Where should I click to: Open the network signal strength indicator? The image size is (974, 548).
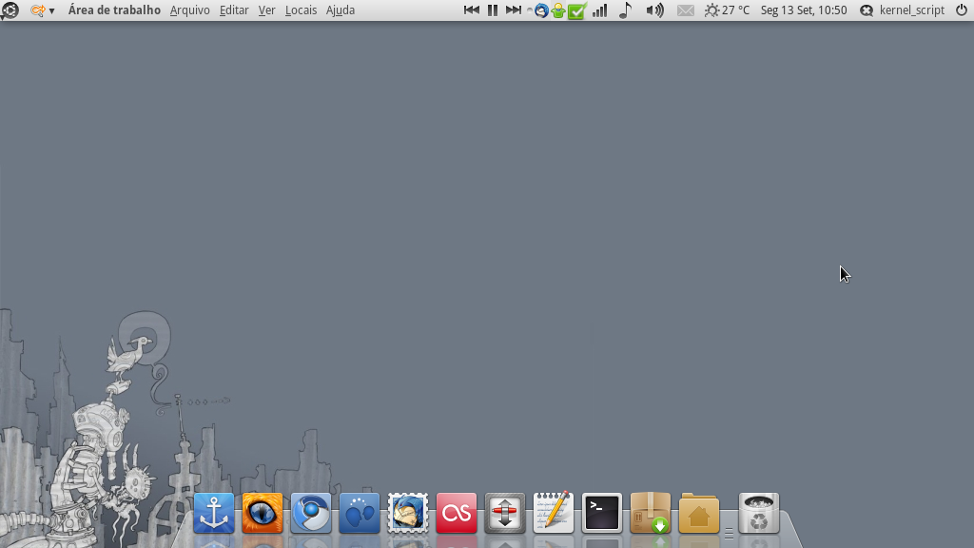(599, 10)
